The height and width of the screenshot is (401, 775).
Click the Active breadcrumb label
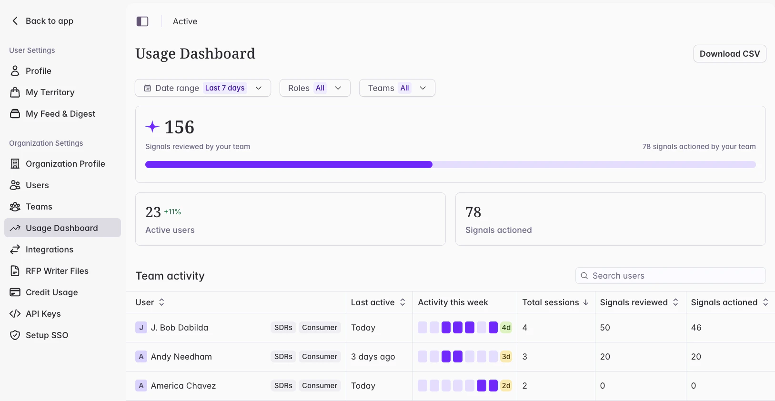click(x=185, y=21)
